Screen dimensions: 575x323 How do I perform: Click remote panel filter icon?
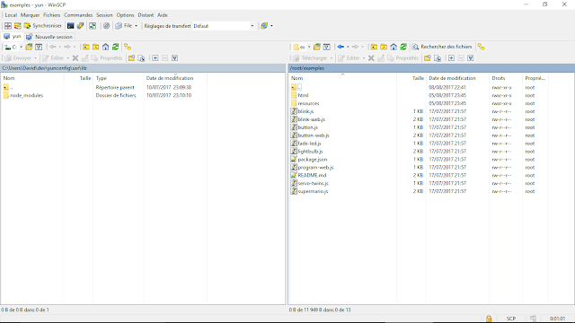pyautogui.click(x=327, y=47)
